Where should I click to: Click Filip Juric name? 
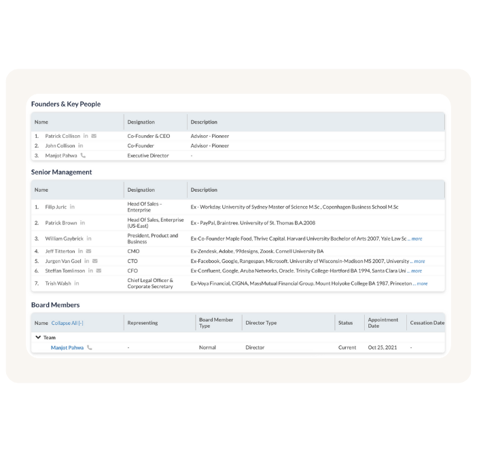(x=56, y=207)
